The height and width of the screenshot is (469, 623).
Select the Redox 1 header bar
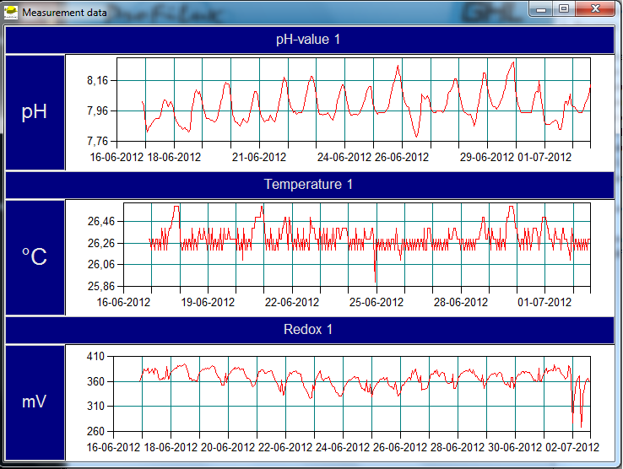(x=308, y=329)
